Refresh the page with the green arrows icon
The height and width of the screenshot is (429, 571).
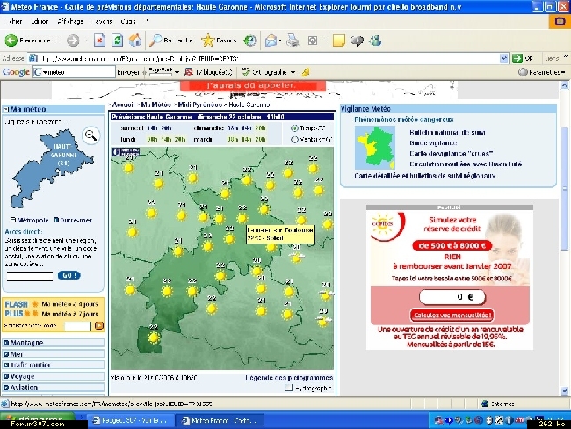(117, 40)
